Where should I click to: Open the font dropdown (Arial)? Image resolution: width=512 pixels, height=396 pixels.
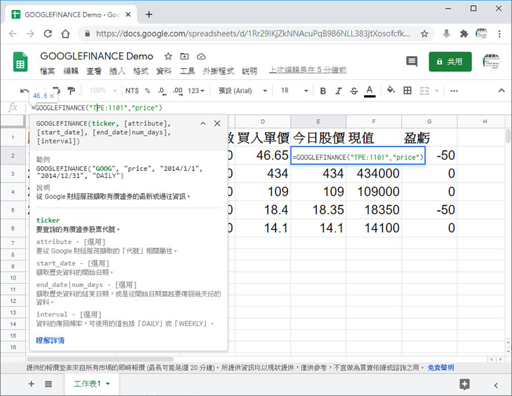pos(242,91)
